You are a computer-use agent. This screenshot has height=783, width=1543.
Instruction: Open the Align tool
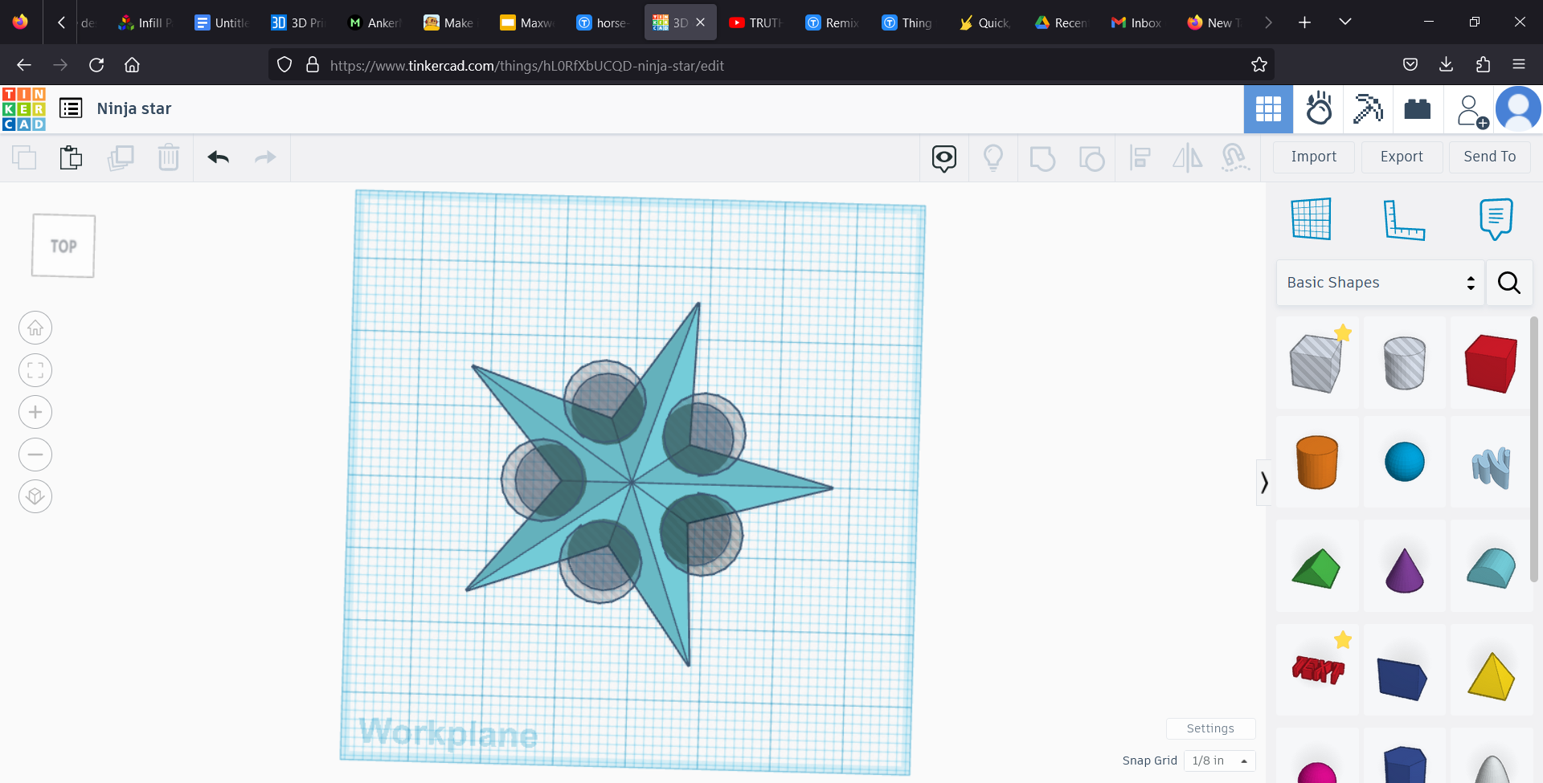pyautogui.click(x=1140, y=158)
